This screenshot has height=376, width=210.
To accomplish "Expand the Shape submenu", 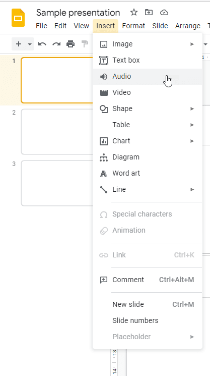I will 148,109.
